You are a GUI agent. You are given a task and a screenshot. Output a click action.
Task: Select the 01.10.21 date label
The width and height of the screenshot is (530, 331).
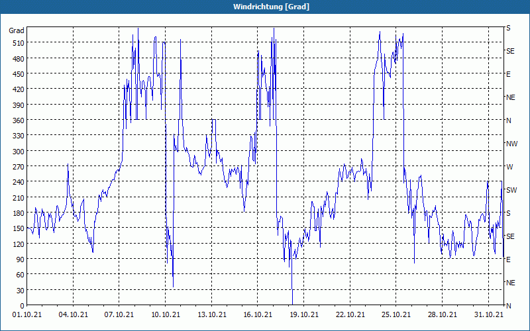[x=27, y=314]
